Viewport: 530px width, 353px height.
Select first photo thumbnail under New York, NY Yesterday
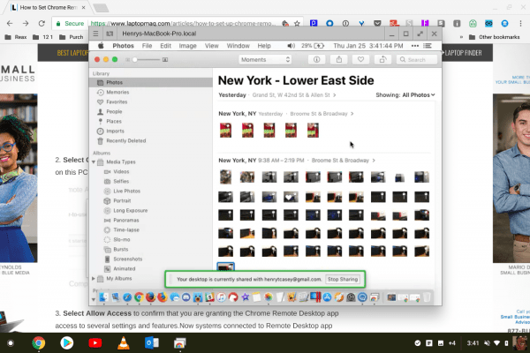pos(225,131)
